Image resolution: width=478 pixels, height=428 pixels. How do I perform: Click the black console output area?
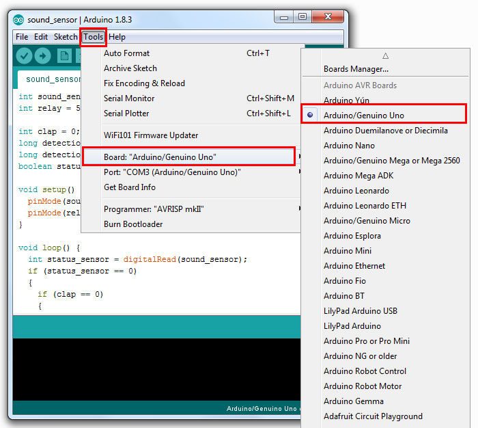tap(156, 369)
